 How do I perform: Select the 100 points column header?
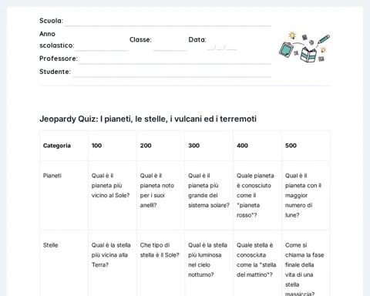point(113,146)
